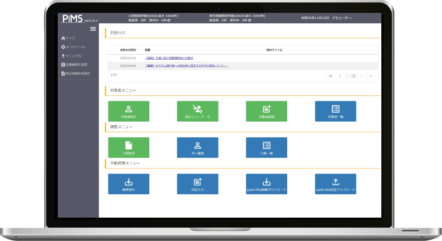Viewport: 442px width, 241px height.
Task: Click the PiMS logo in header
Action: click(x=73, y=18)
